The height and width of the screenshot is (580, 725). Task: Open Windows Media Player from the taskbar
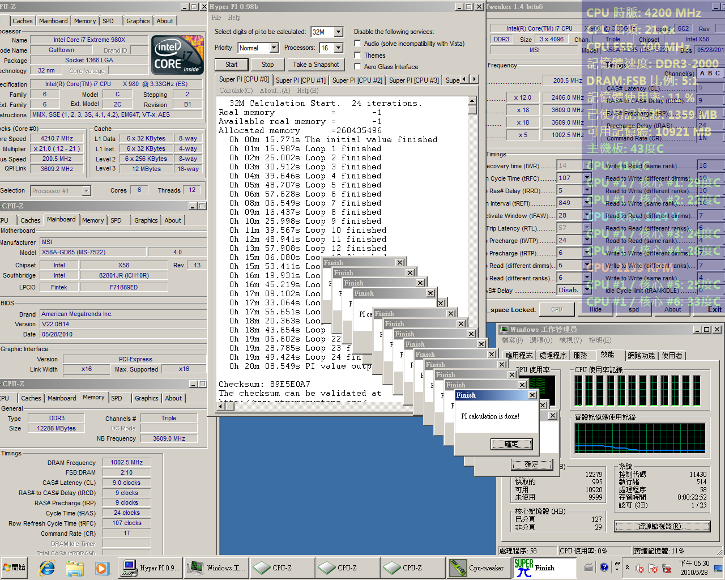[101, 568]
